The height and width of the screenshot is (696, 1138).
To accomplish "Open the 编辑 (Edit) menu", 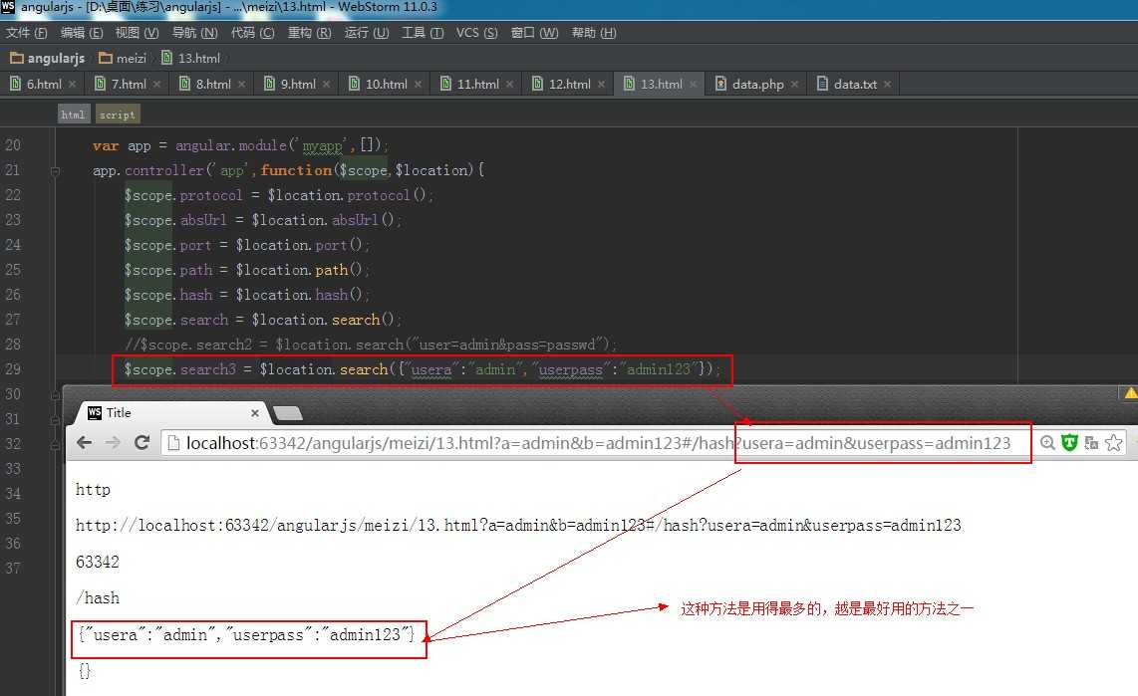I will (x=82, y=33).
